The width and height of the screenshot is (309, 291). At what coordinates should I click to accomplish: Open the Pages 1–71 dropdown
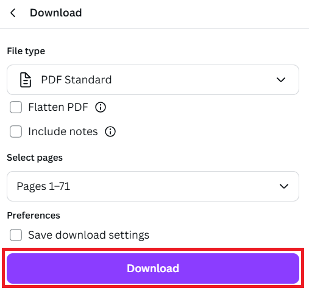click(153, 186)
